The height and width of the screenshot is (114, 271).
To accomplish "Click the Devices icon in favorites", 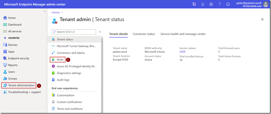I will point(5,45).
